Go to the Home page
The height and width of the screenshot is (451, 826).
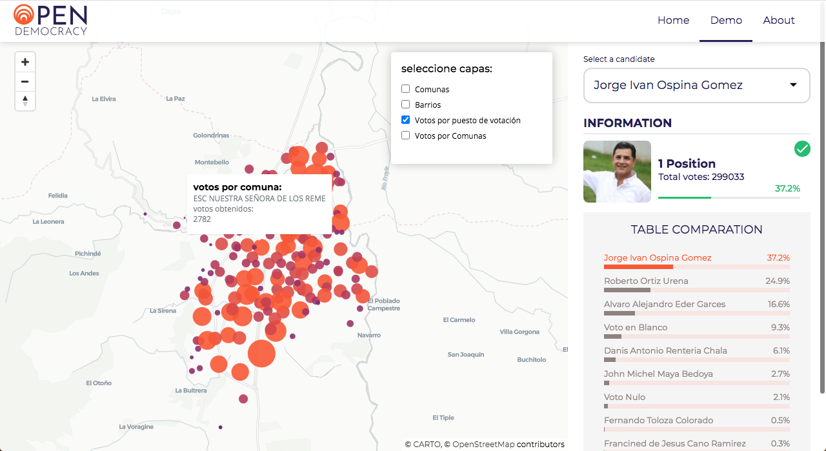pyautogui.click(x=674, y=21)
